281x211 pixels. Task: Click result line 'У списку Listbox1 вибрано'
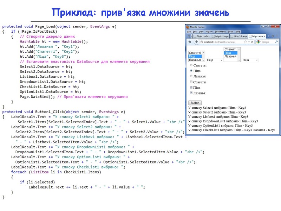click(x=218, y=117)
